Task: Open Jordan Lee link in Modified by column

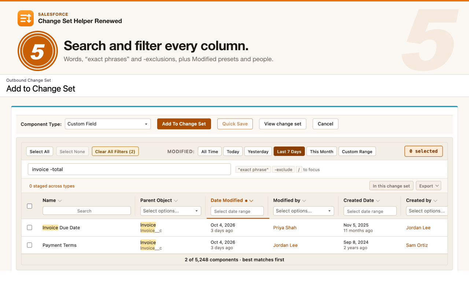Action: pyautogui.click(x=285, y=245)
